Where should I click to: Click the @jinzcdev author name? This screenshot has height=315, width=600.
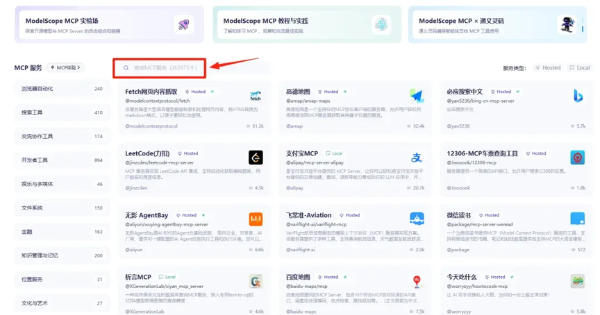tap(136, 188)
